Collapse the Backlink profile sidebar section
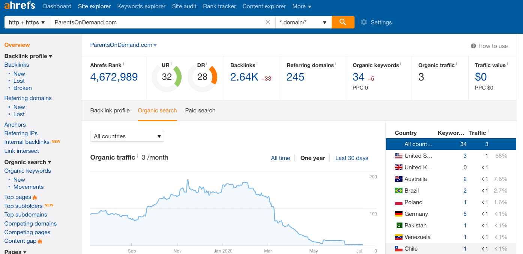This screenshot has width=523, height=254. [28, 56]
